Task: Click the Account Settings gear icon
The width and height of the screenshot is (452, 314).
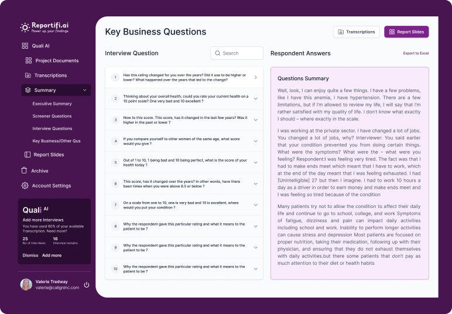Action: point(25,186)
